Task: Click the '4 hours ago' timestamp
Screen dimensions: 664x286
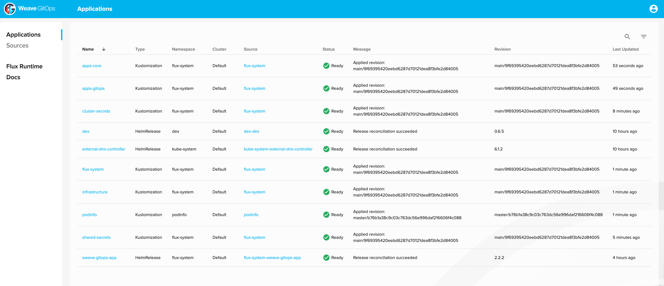Action: pos(624,258)
